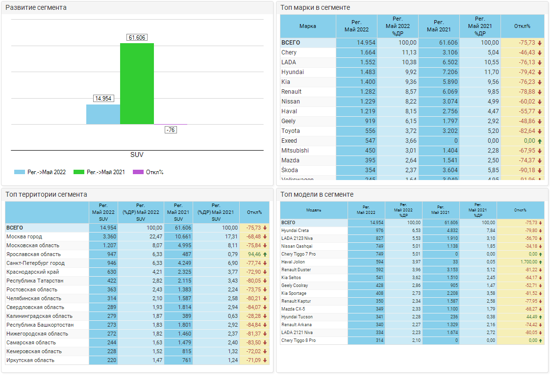Click the red down arrow in Toyota row

tap(540, 131)
